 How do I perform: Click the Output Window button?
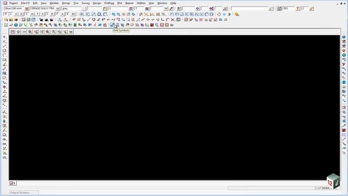(x=24, y=193)
